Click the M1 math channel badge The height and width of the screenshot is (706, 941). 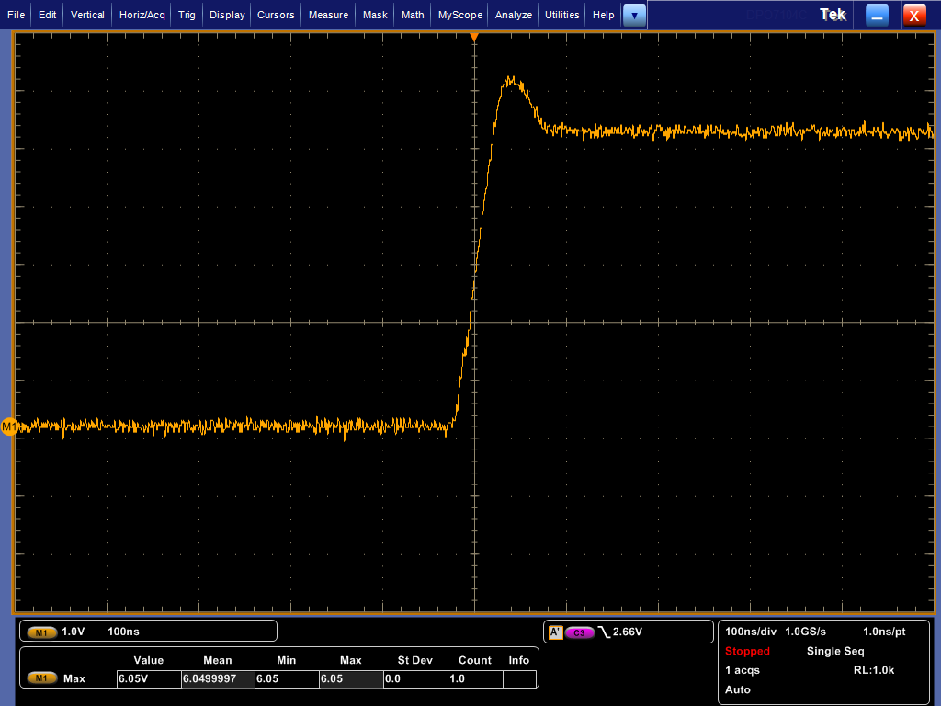point(42,632)
